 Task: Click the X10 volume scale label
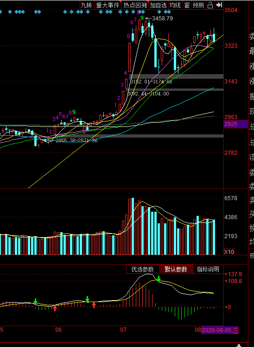[229, 252]
